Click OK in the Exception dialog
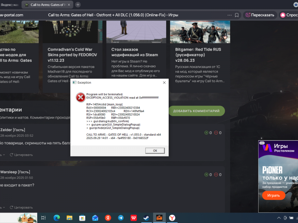This screenshot has height=223, width=298. click(x=155, y=151)
